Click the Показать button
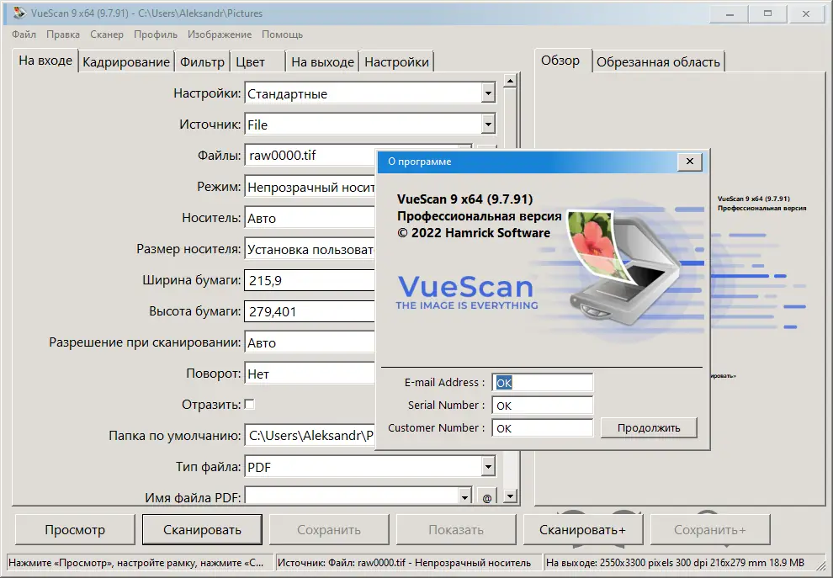 pos(456,530)
